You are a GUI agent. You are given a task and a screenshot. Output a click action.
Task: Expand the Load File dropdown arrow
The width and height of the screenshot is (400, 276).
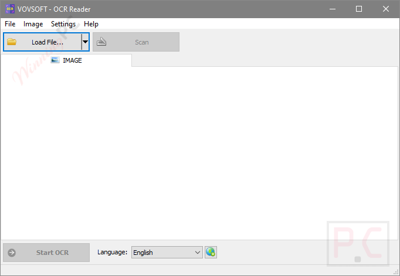[86, 42]
